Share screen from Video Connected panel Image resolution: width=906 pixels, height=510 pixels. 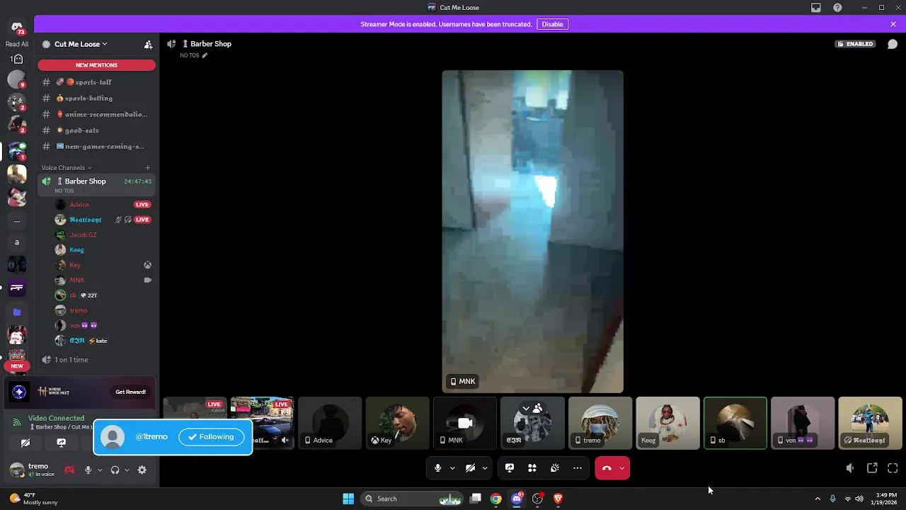(62, 443)
